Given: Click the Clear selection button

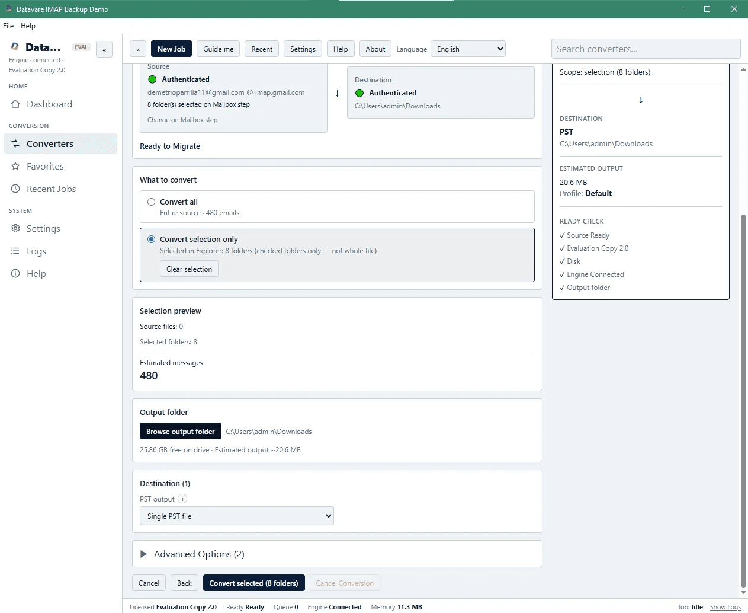Looking at the screenshot, I should pos(189,269).
